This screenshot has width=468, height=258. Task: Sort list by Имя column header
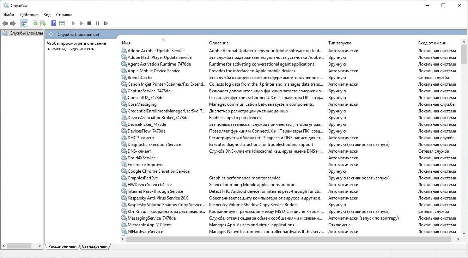126,43
